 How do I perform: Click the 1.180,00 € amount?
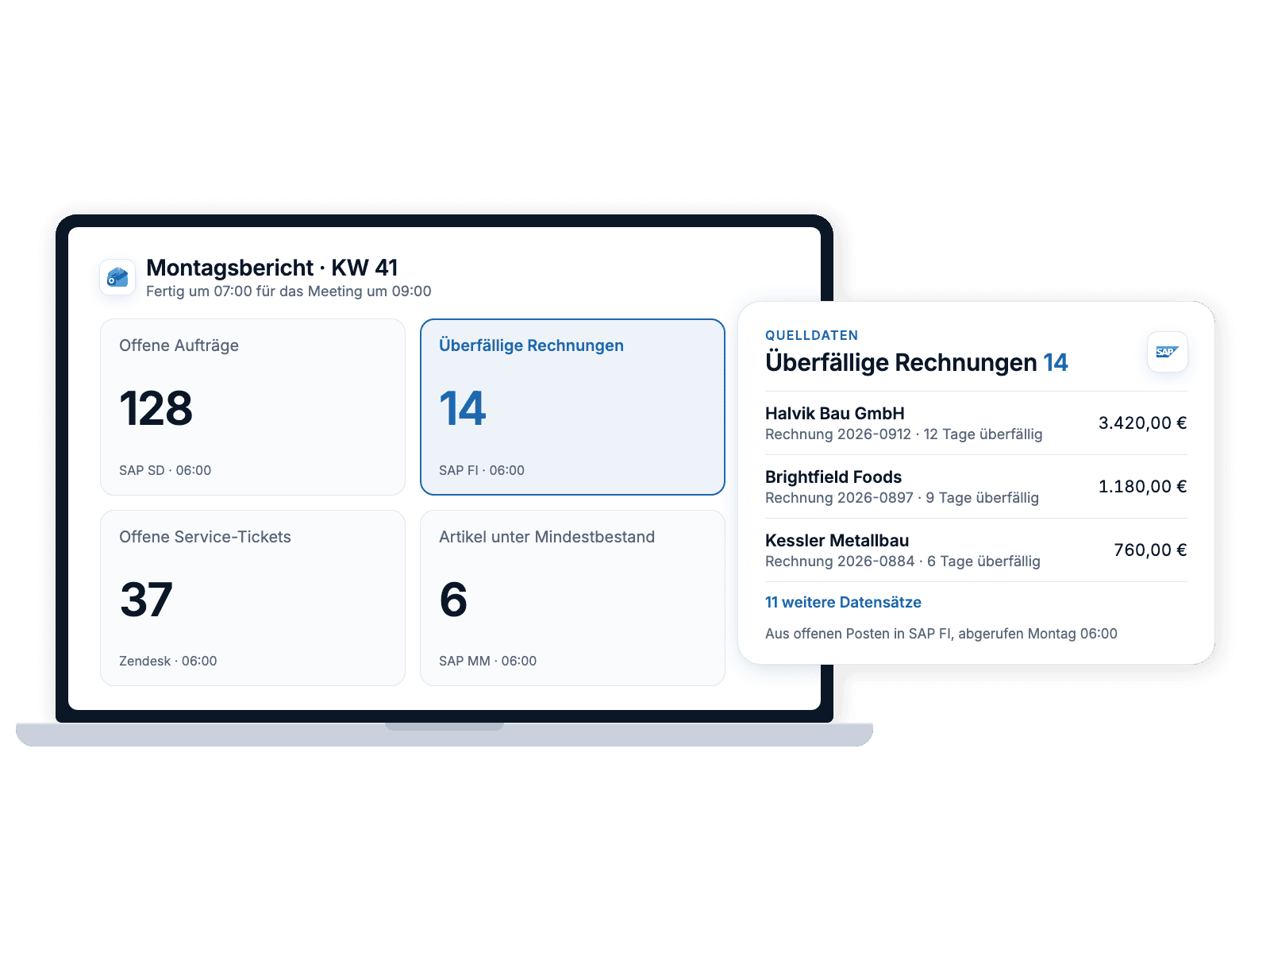[1142, 487]
